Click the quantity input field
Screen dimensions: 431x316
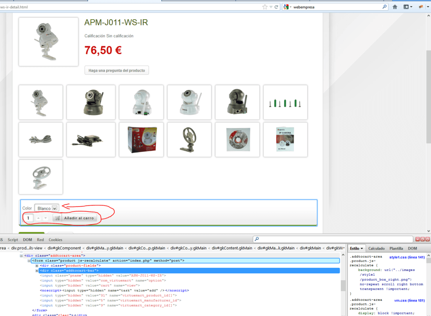[28, 218]
